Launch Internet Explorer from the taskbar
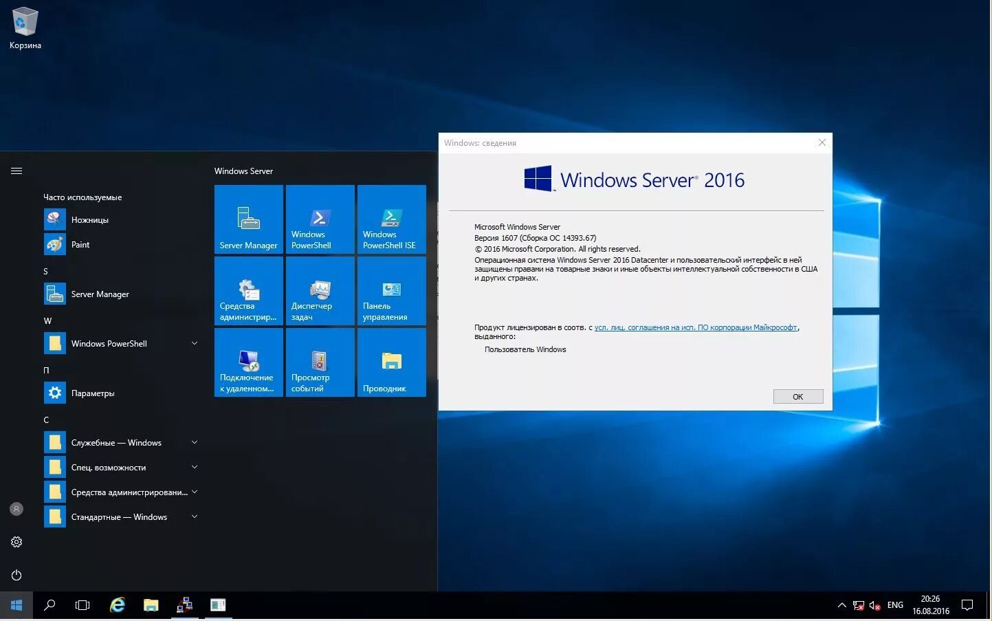The width and height of the screenshot is (992, 621). point(118,605)
